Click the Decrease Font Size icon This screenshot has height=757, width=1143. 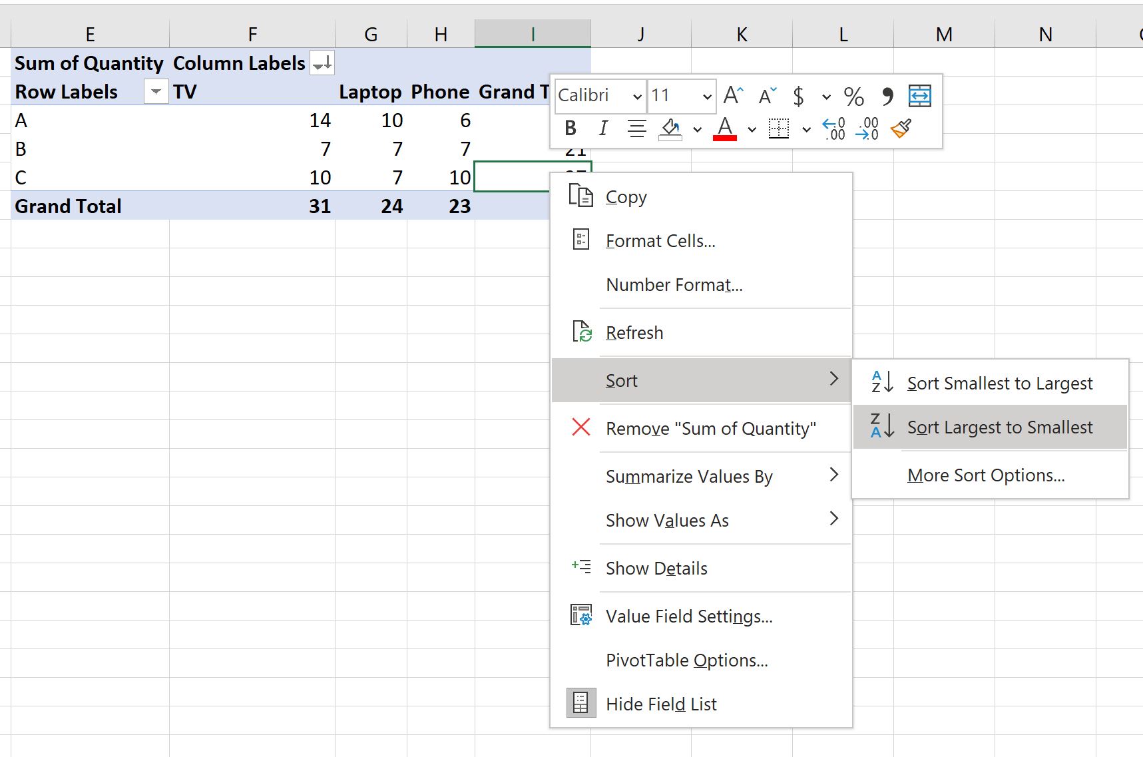(x=768, y=96)
